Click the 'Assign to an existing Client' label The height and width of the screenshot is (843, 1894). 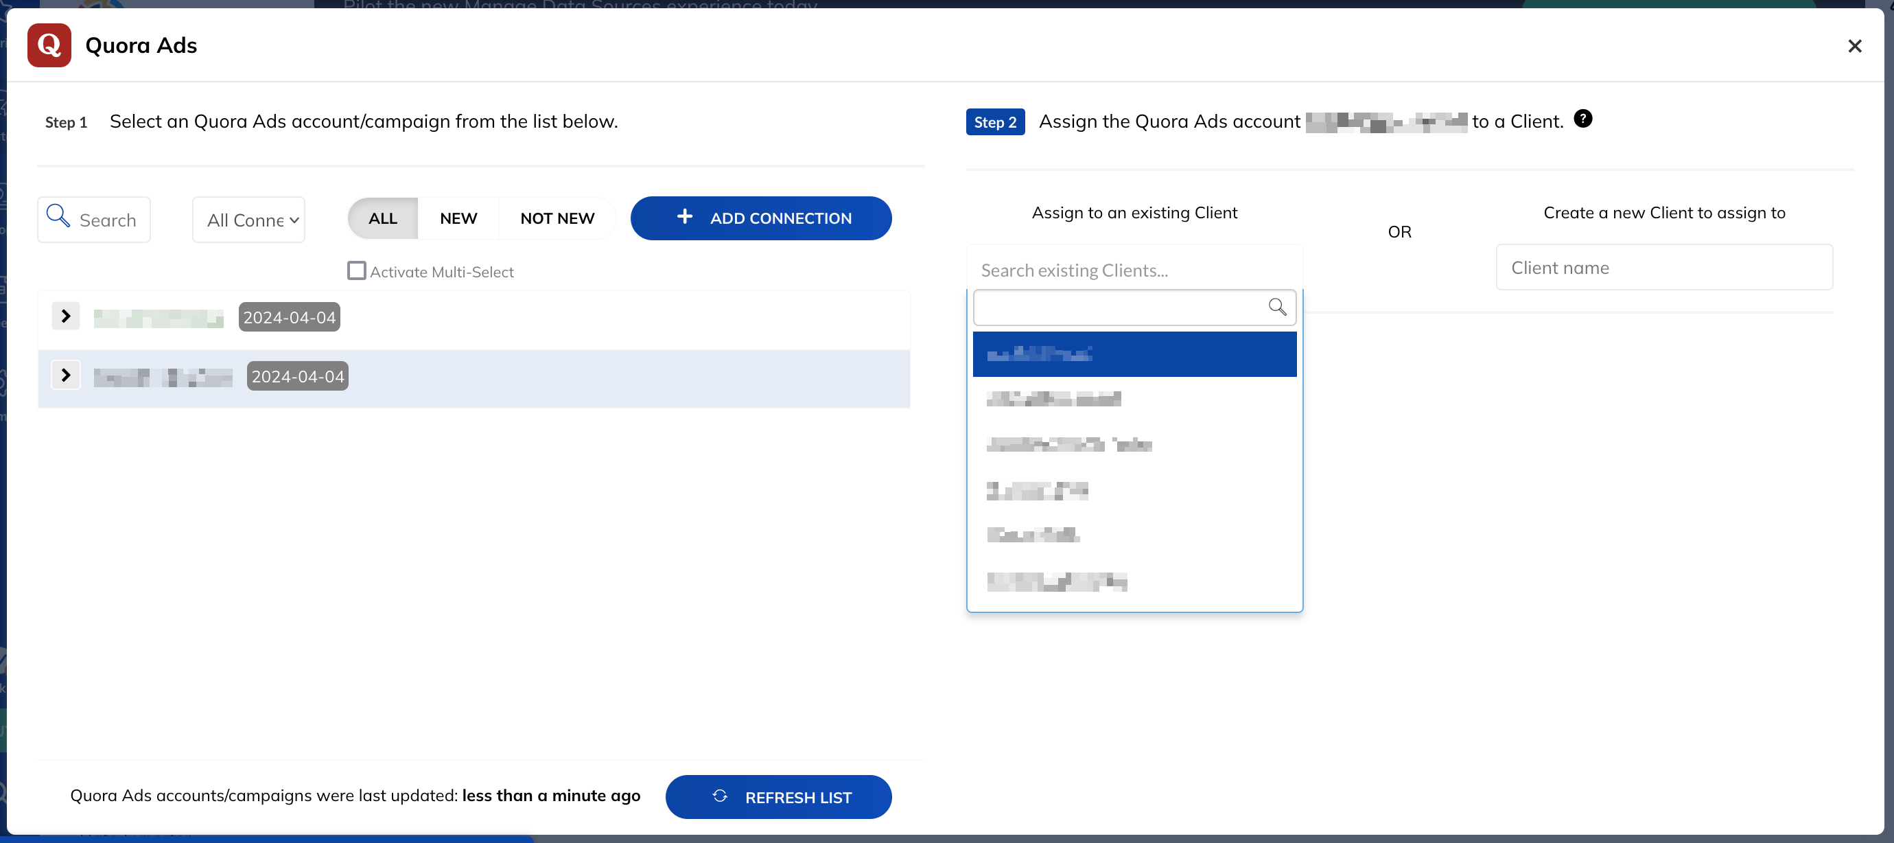pyautogui.click(x=1134, y=213)
